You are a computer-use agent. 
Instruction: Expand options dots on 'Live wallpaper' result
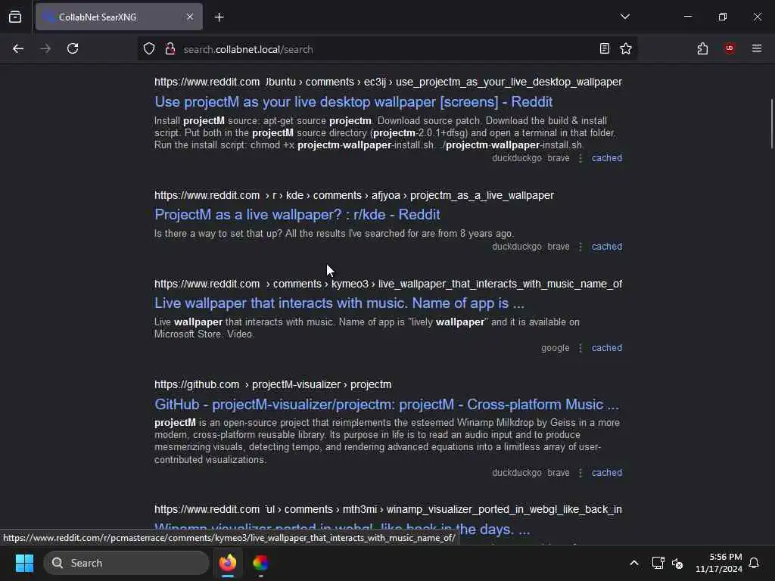point(580,348)
